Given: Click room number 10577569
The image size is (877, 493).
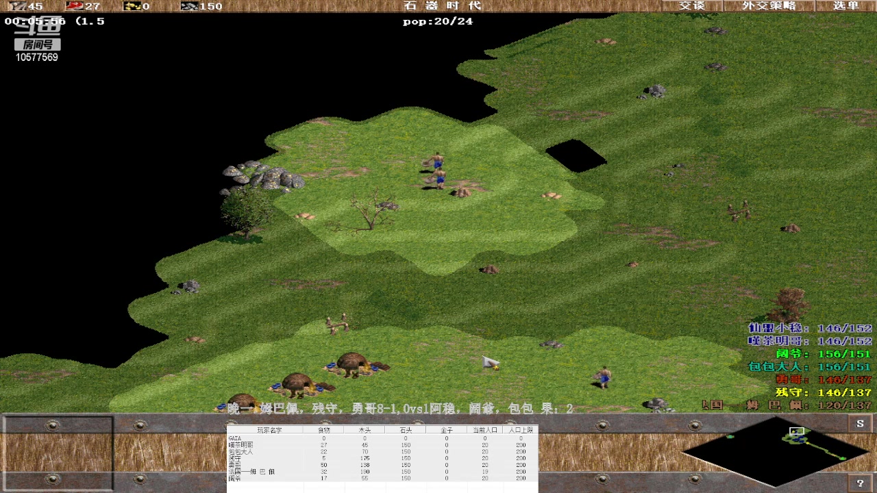Looking at the screenshot, I should point(37,58).
